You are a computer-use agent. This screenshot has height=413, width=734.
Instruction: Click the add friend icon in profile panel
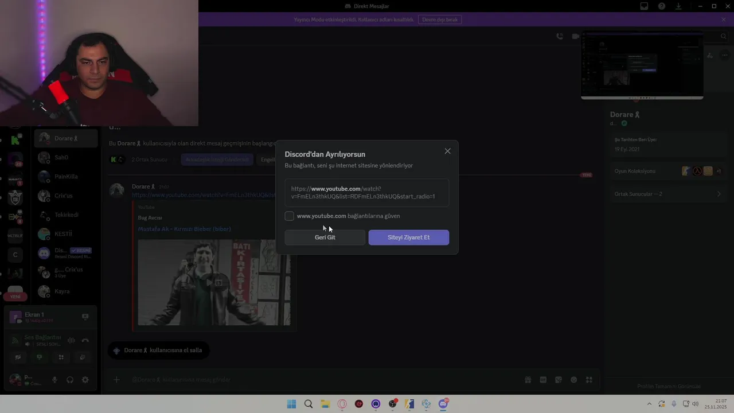710,56
